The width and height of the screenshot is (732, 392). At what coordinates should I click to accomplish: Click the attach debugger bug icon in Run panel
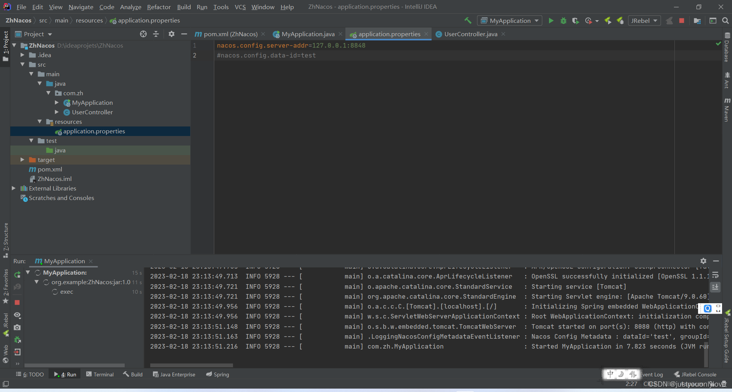coord(17,339)
